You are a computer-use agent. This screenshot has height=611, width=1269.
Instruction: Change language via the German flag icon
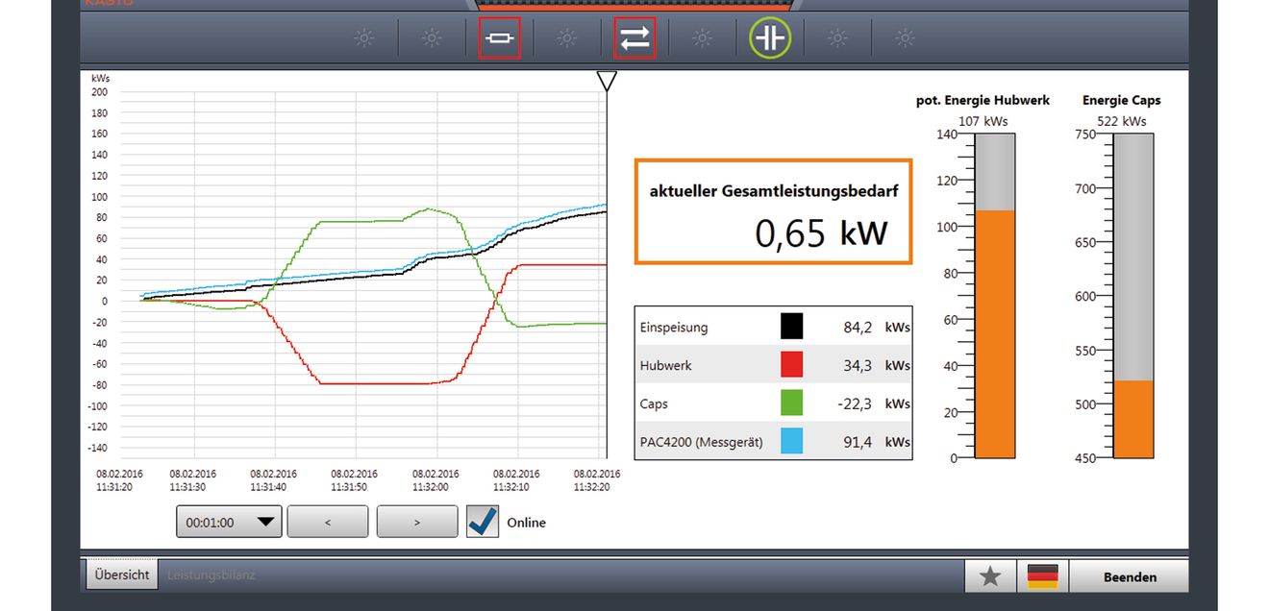[1042, 576]
